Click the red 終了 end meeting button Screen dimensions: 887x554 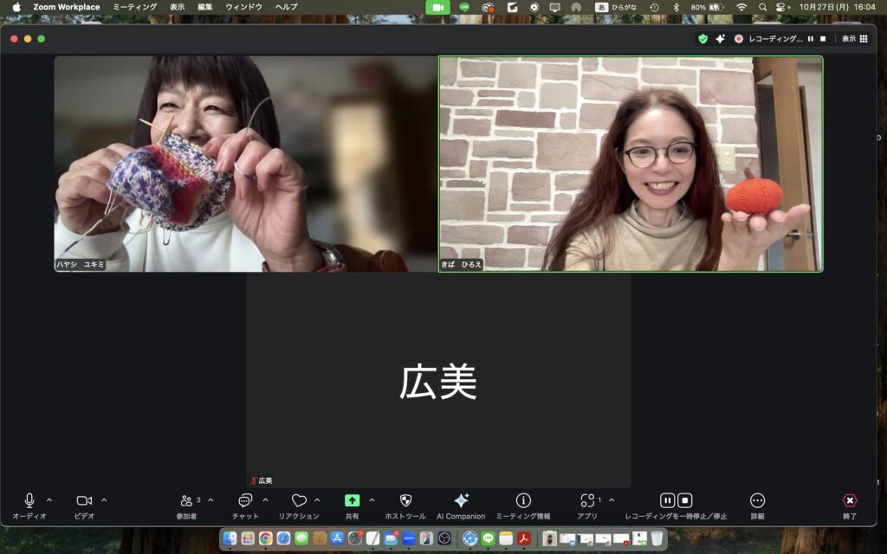click(850, 501)
